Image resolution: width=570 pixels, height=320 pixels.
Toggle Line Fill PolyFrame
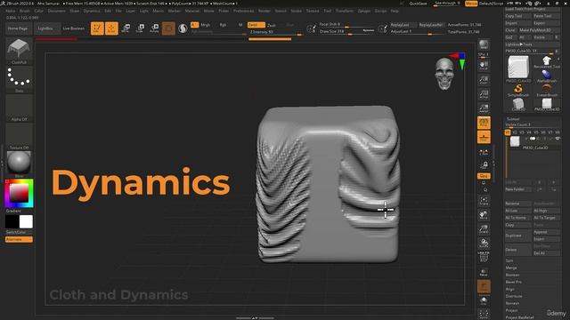tap(484, 257)
